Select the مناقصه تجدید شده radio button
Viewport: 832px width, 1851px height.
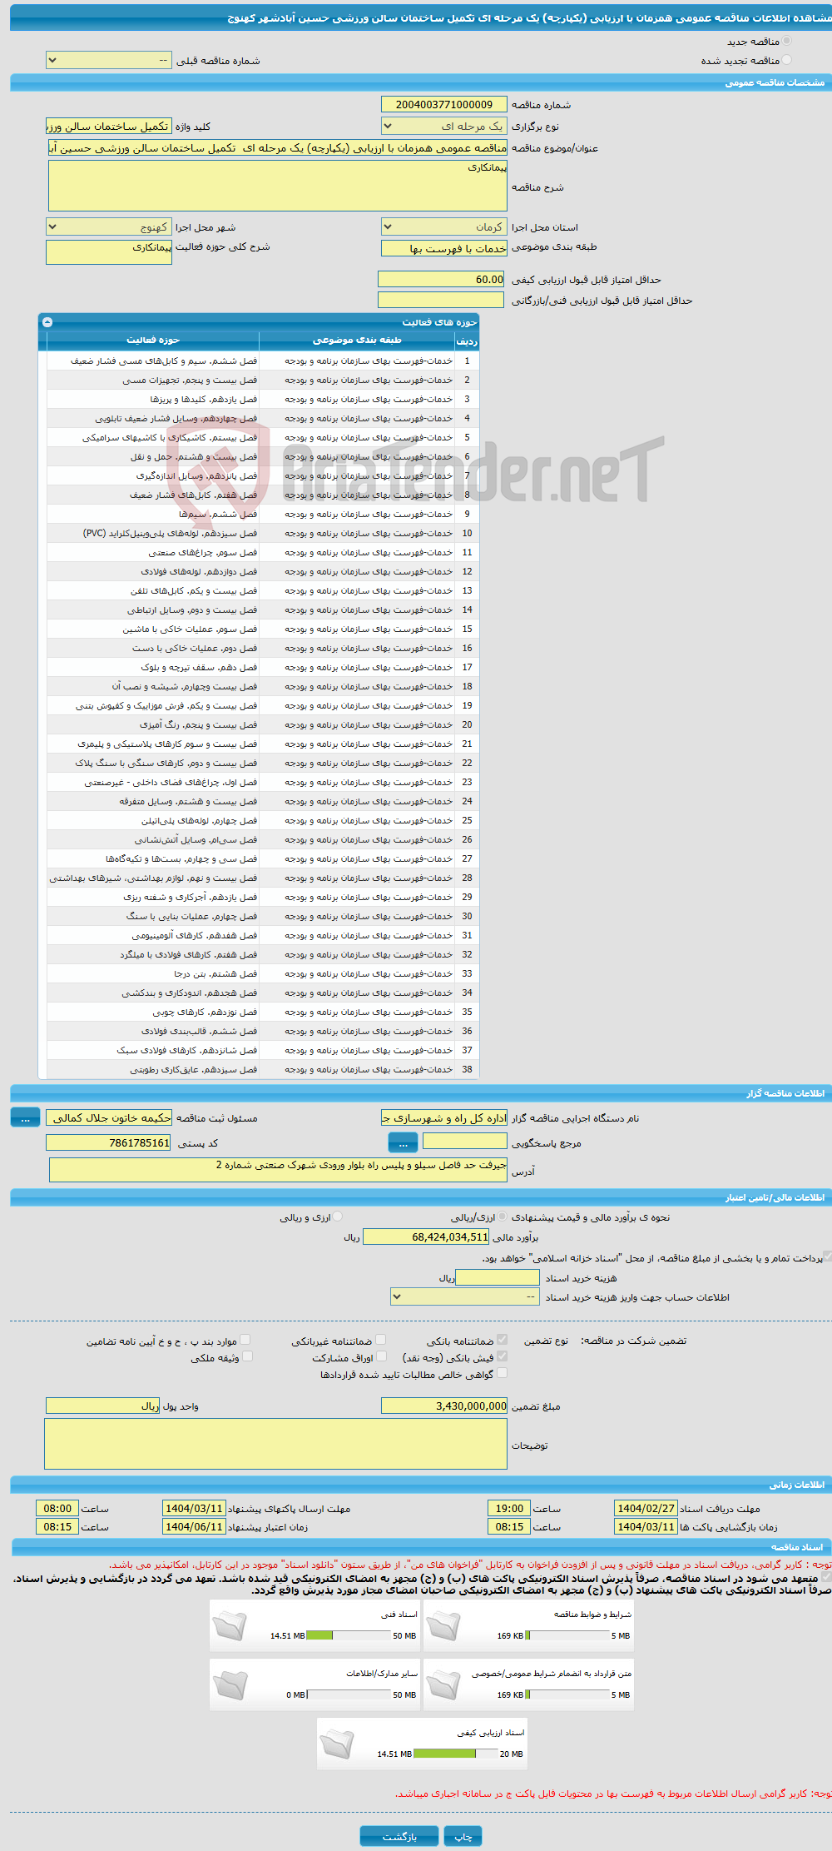786,60
